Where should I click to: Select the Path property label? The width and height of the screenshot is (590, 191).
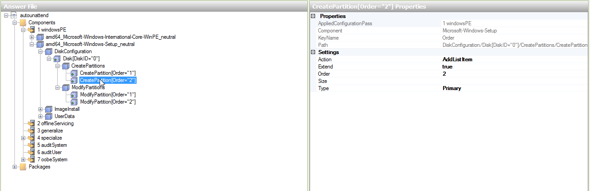323,45
